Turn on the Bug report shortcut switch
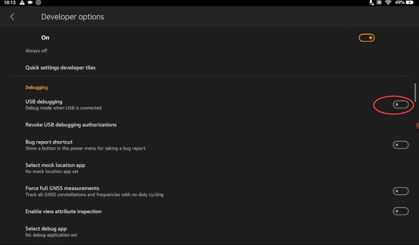Image resolution: width=419 pixels, height=245 pixels. tap(401, 145)
